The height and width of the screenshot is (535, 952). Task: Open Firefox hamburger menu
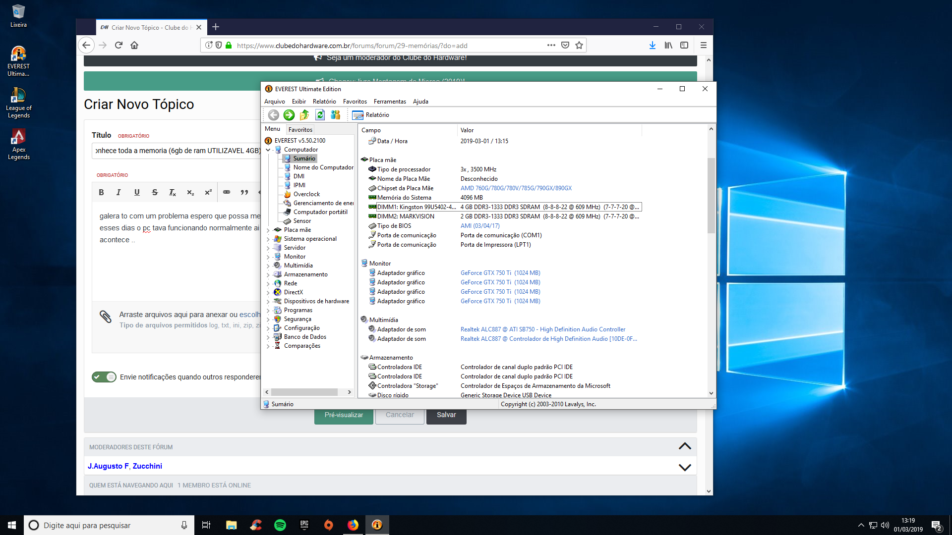703,45
